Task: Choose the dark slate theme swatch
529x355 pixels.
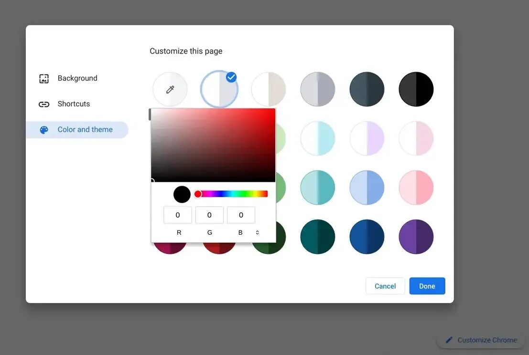Action: click(x=367, y=89)
